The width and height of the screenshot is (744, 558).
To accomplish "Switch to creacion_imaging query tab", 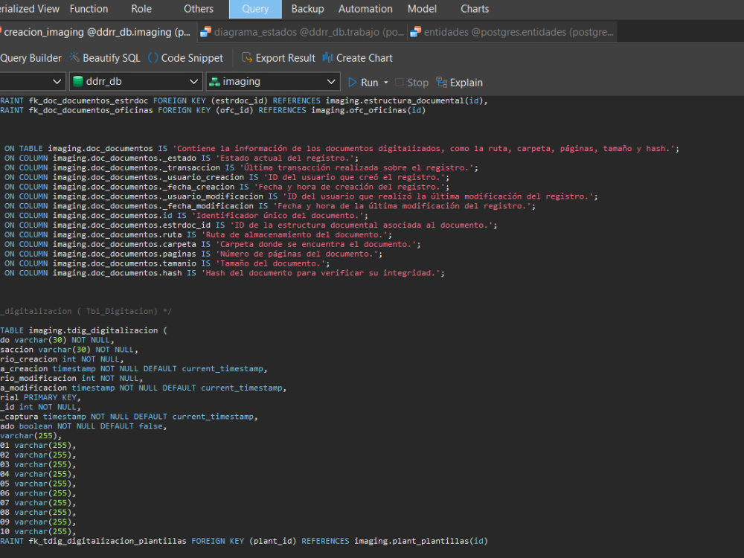I will pos(97,32).
